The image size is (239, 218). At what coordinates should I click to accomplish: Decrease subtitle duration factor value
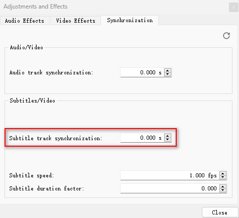click(x=223, y=190)
